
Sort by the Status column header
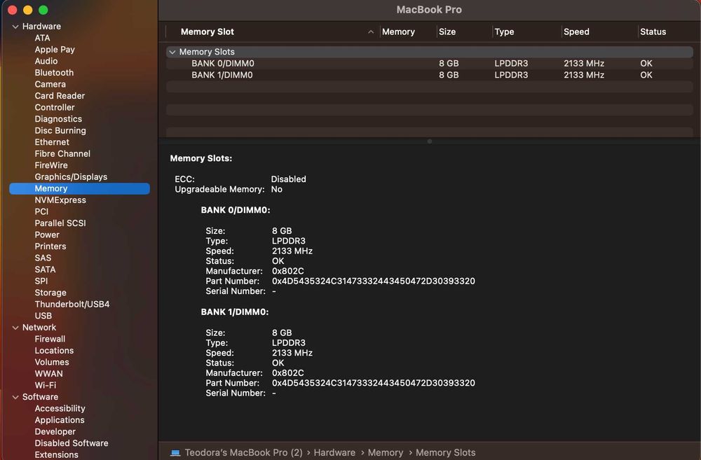[653, 32]
